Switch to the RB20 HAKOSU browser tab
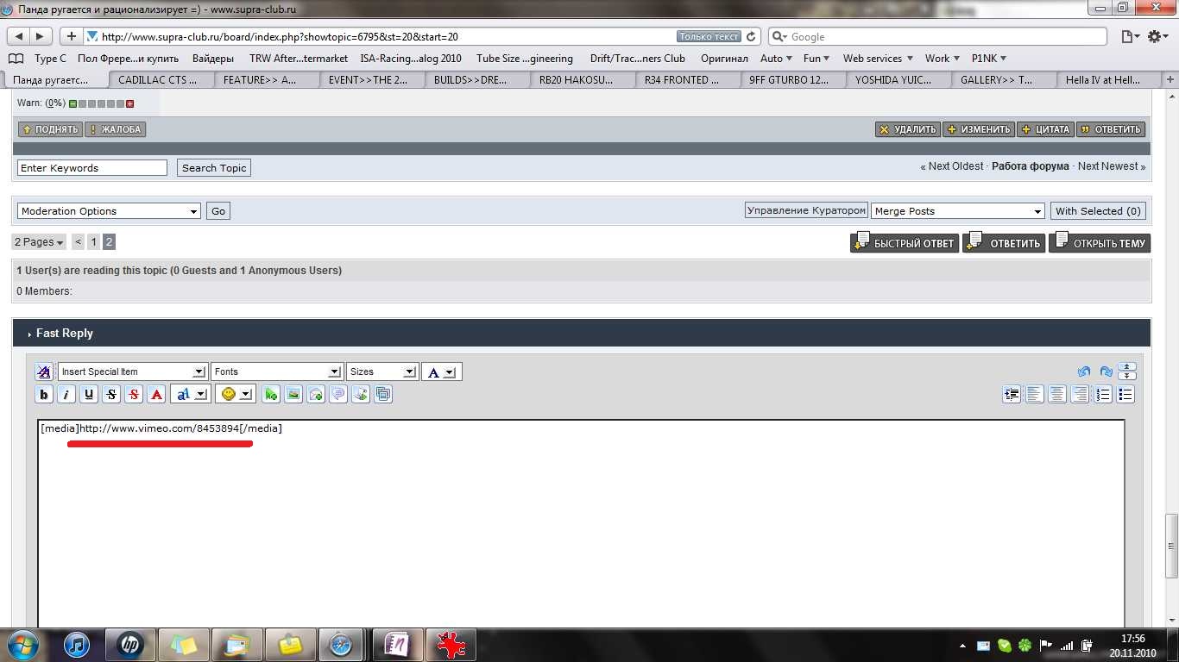 pos(576,80)
